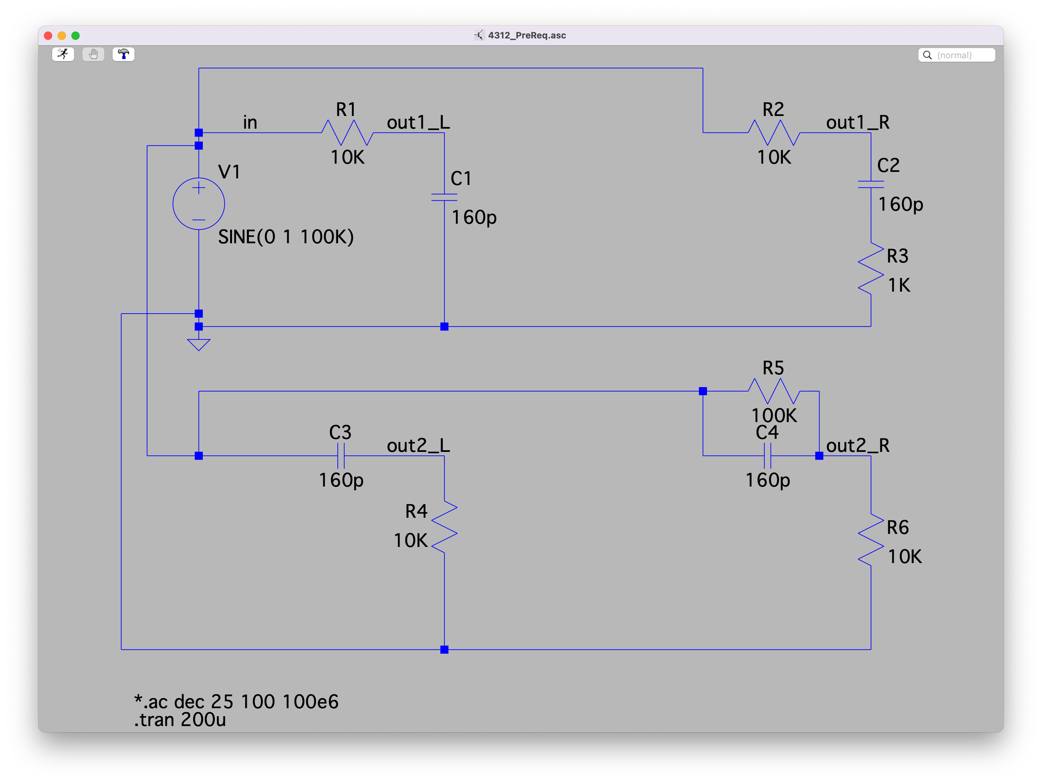Click the R5 reference designator label
The width and height of the screenshot is (1042, 783).
tap(773, 368)
